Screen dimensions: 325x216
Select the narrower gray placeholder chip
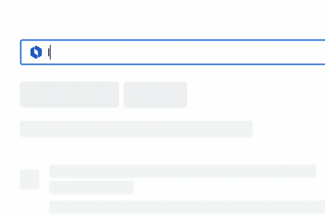[x=155, y=95]
